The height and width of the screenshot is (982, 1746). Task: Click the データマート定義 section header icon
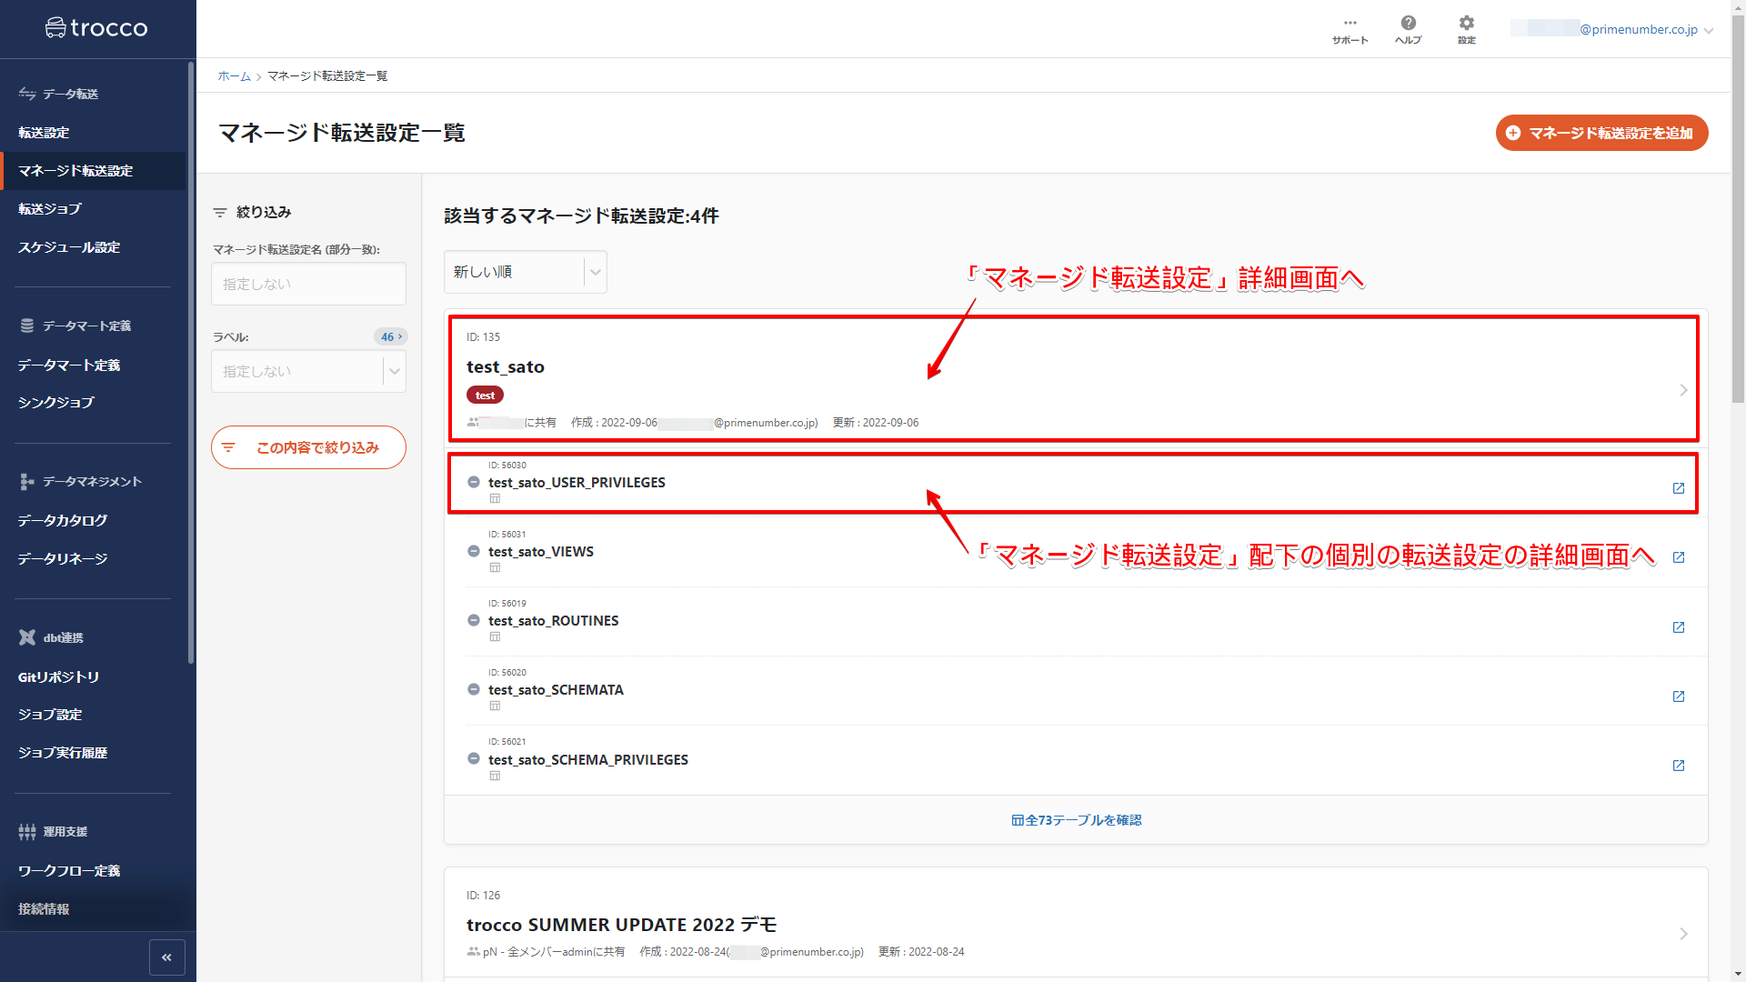27,326
